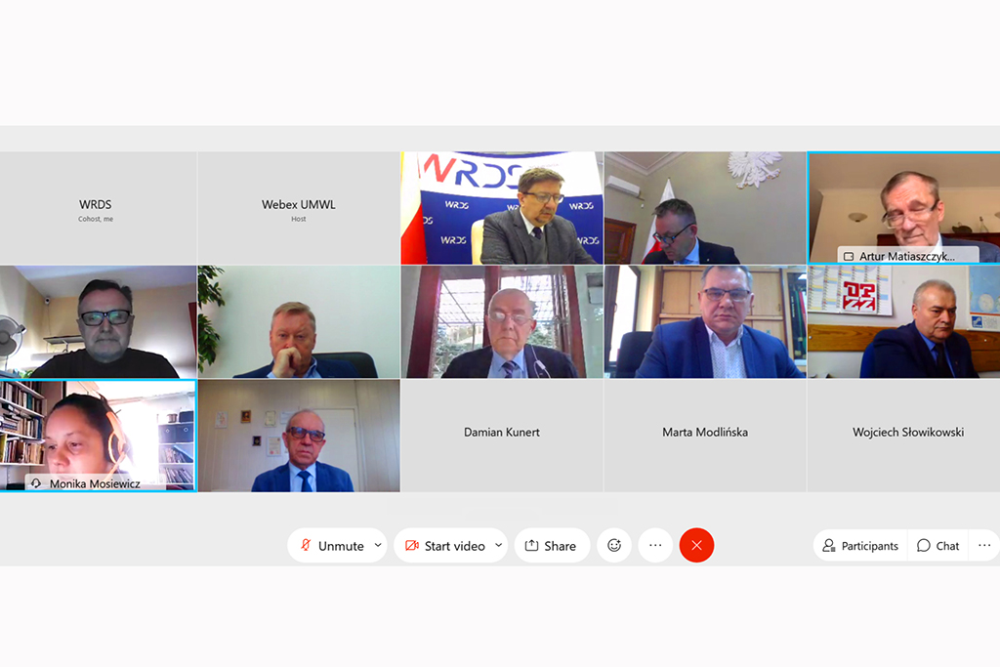Image resolution: width=1000 pixels, height=667 pixels.
Task: Open the emoji reactions icon
Action: point(614,545)
